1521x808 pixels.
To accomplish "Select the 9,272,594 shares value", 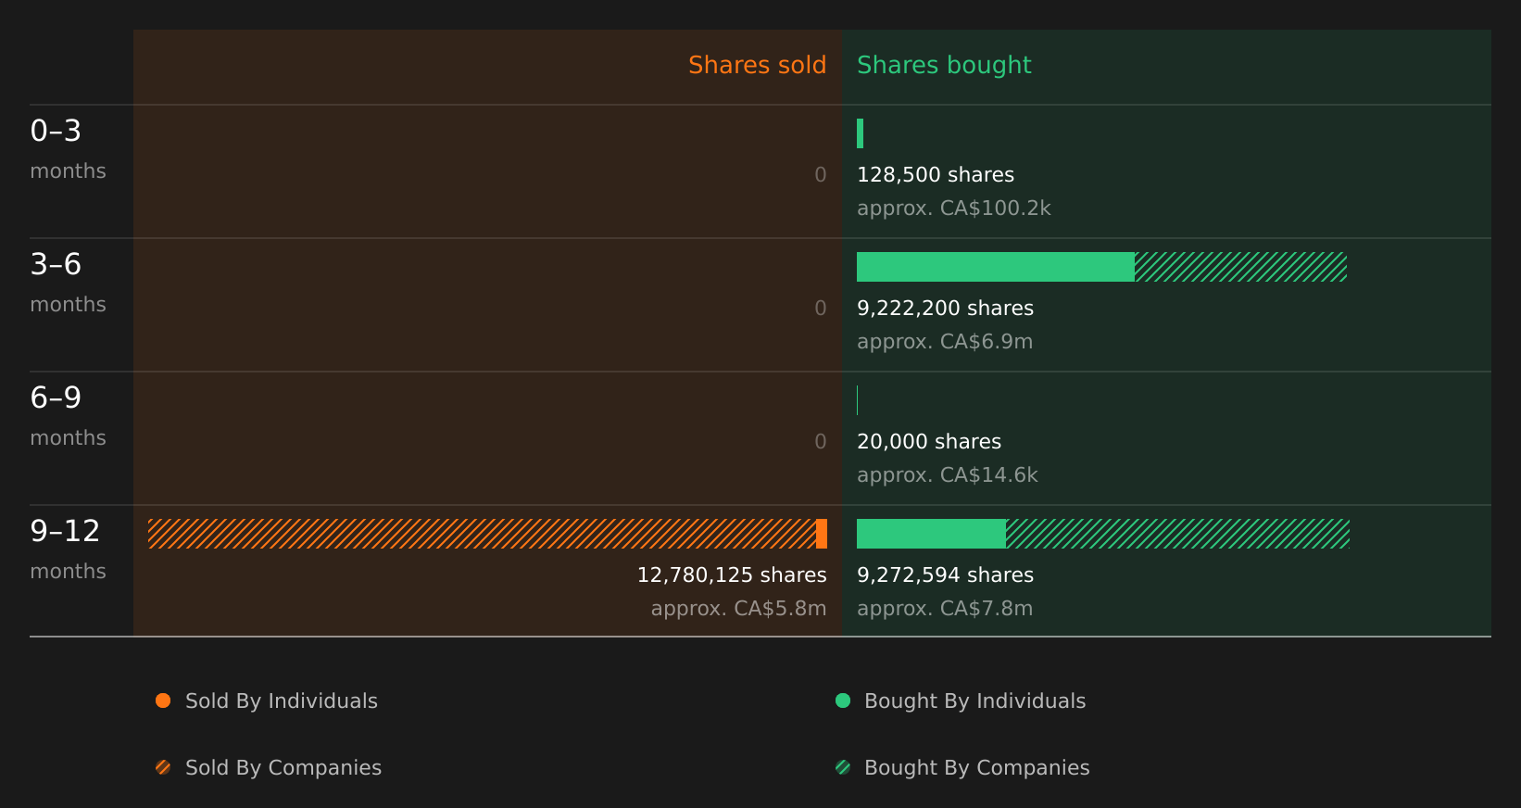I will 945,575.
